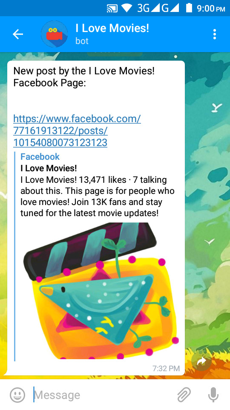Tap the battery icon in status bar
This screenshot has height=410, width=230.
[189, 8]
